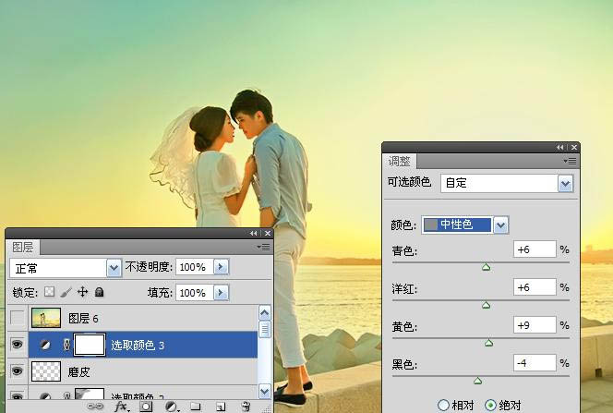Click the delete layer trash icon
The width and height of the screenshot is (613, 413).
coord(246,406)
